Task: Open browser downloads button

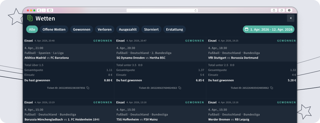Action: 289,10
